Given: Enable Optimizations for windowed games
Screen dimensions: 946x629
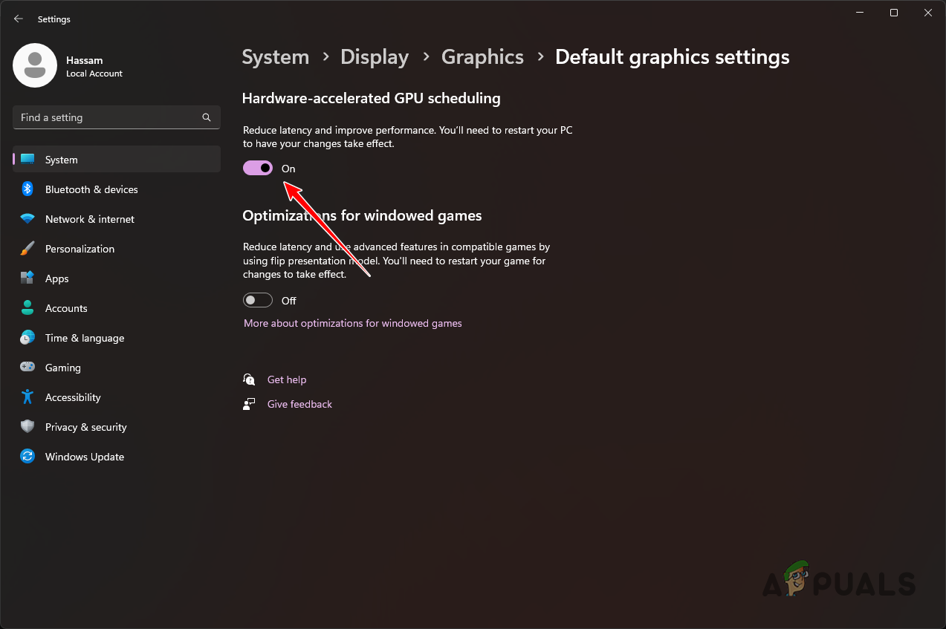Looking at the screenshot, I should (x=258, y=300).
